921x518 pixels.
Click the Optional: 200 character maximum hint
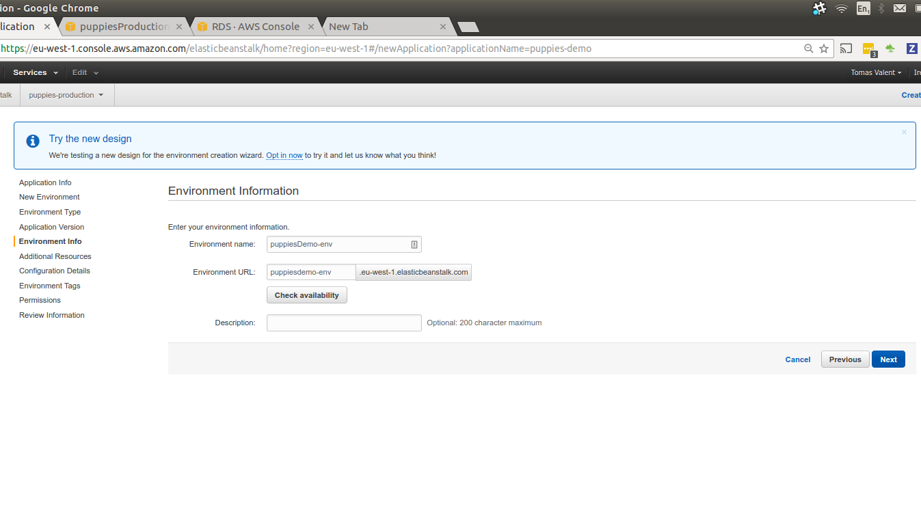tap(484, 323)
